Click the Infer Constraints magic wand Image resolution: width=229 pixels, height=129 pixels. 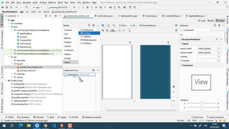124,30
